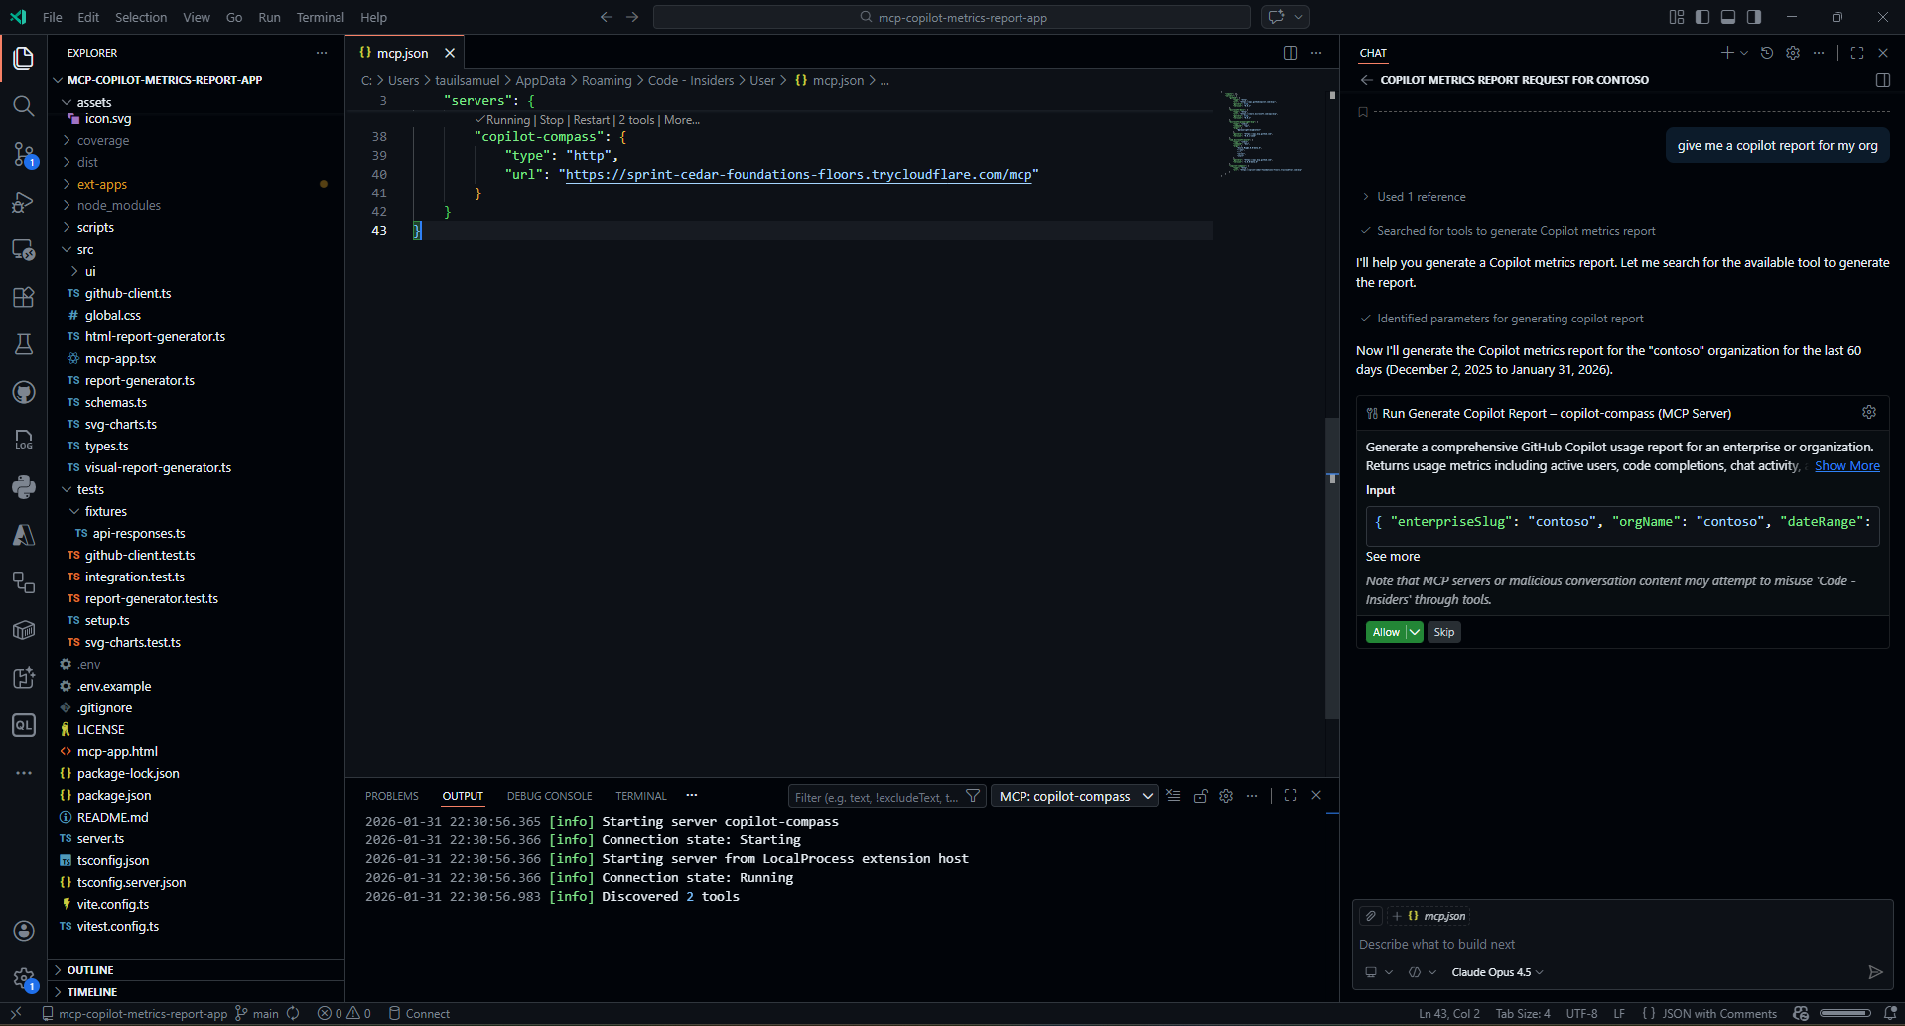The height and width of the screenshot is (1026, 1905).
Task: Open the Manage gear in activity bar
Action: tap(24, 978)
